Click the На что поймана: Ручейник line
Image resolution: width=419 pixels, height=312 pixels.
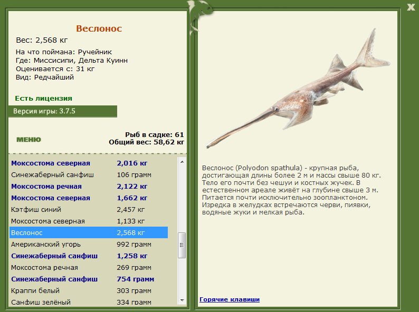tap(64, 52)
